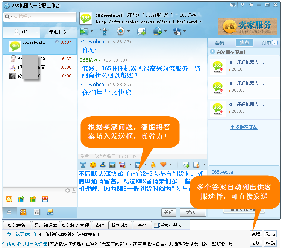The height and width of the screenshot is (250, 282).
Task: Click the 未分组好友 group link
Action: (x=157, y=15)
